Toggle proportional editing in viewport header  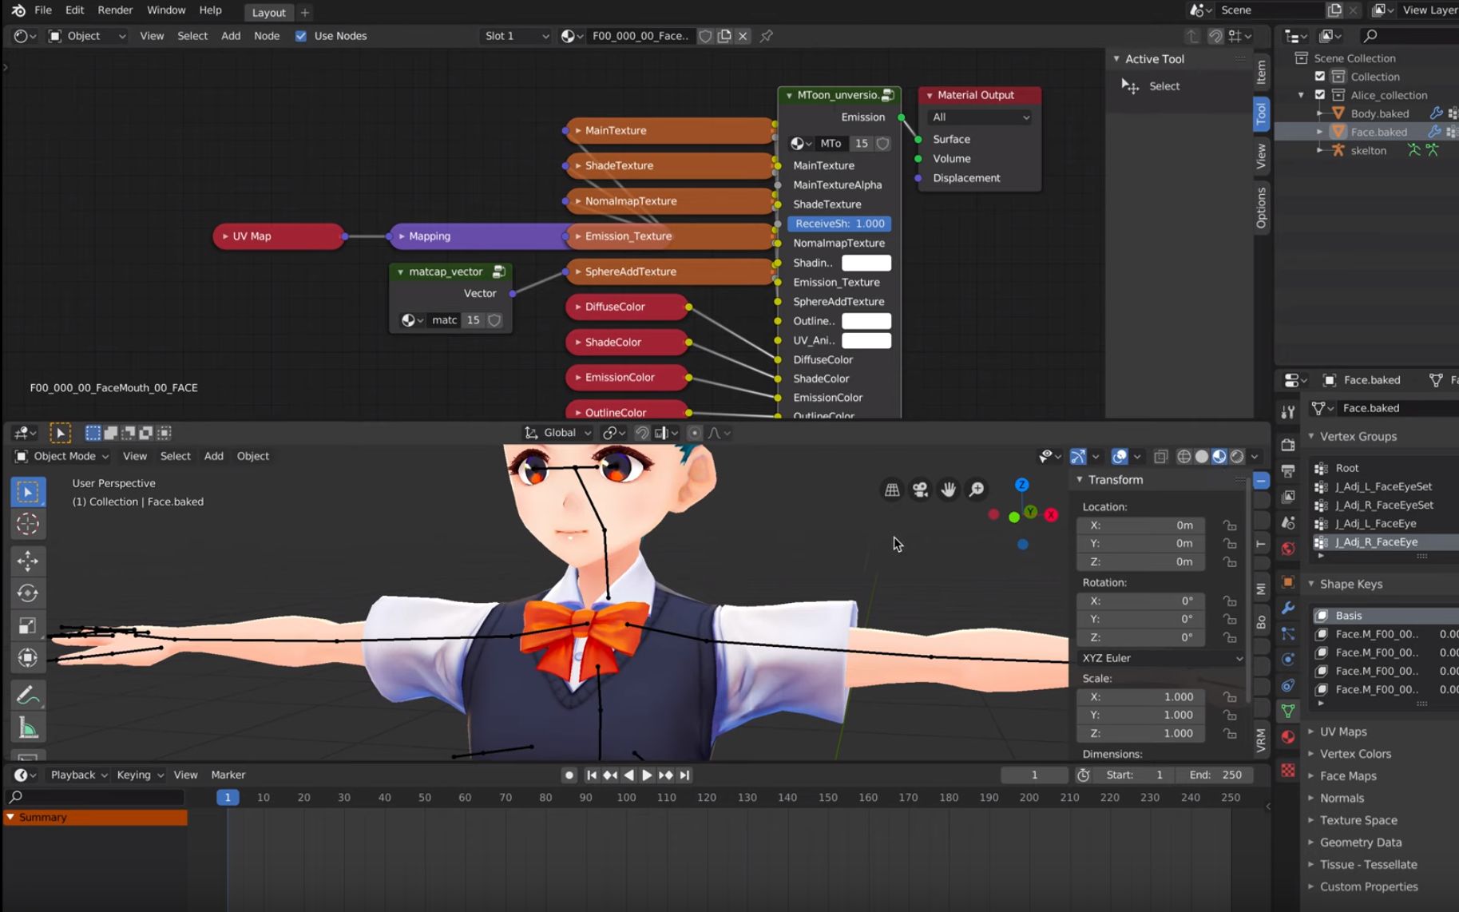pos(695,433)
